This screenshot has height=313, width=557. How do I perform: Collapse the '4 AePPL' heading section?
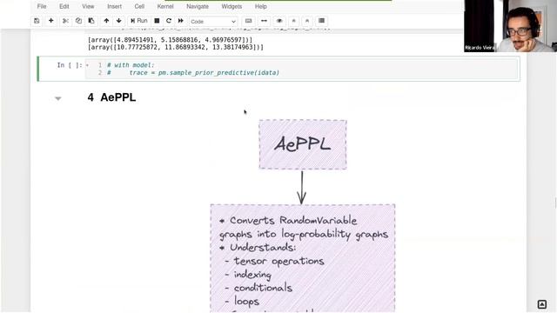(x=58, y=98)
